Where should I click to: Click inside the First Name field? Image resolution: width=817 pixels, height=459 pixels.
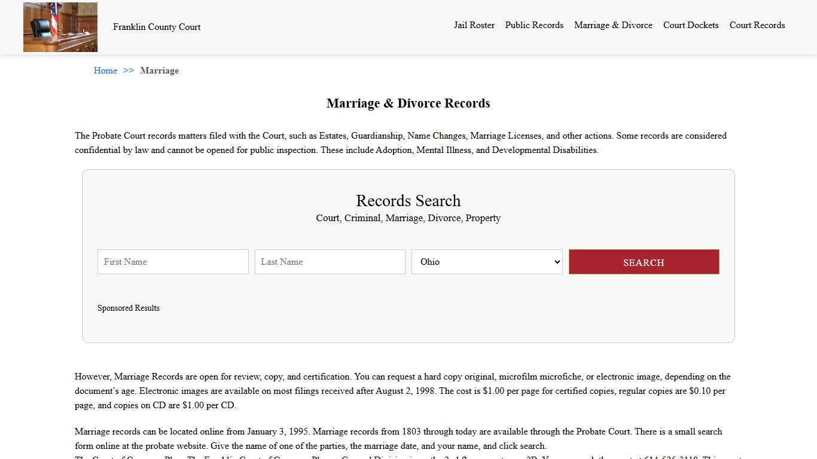[173, 261]
